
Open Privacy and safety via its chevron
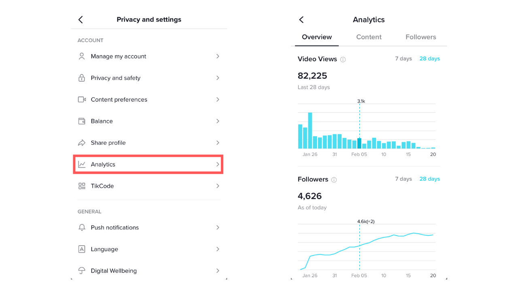[218, 78]
